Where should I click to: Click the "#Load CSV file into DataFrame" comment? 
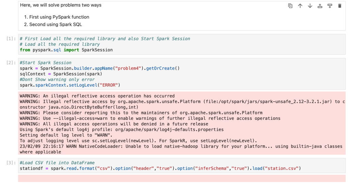coord(57,163)
